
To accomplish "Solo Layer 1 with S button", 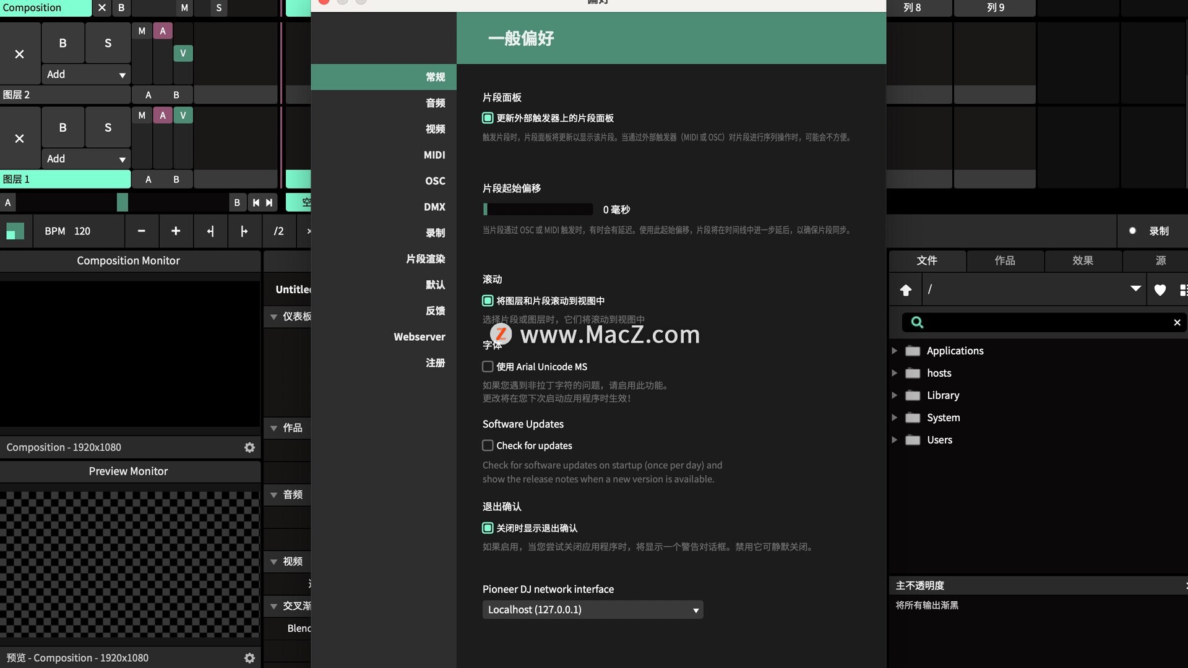I will click(108, 127).
